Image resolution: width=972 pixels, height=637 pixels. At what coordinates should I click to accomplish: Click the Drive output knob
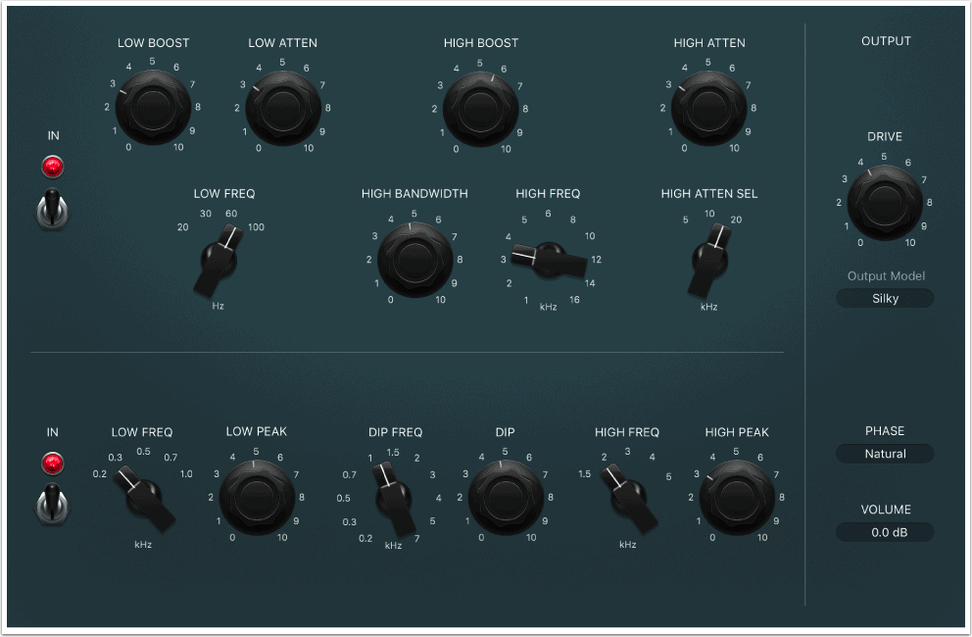[x=885, y=200]
